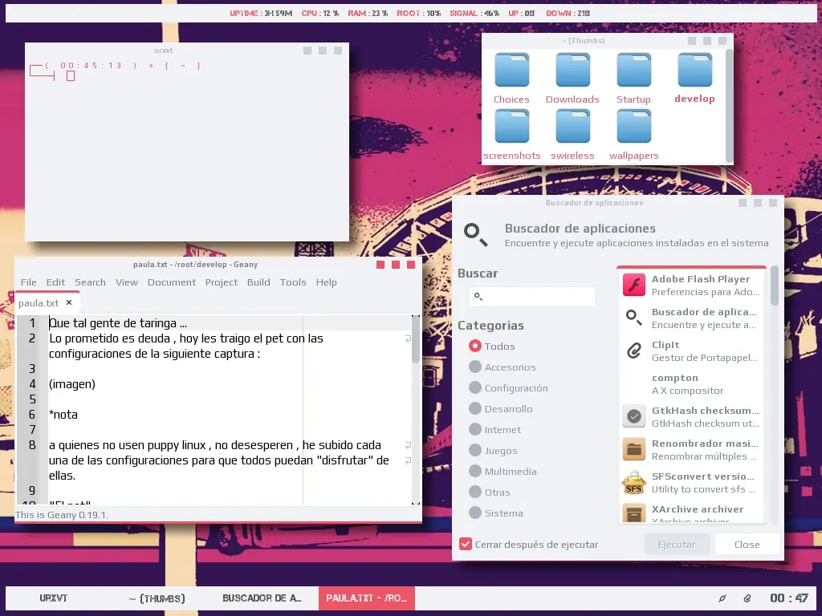Click the paperclip clipboard icon in the taskbar
Image resolution: width=822 pixels, height=616 pixels.
[x=748, y=598]
